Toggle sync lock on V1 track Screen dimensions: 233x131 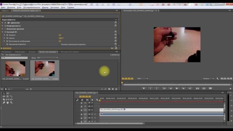click(89, 110)
